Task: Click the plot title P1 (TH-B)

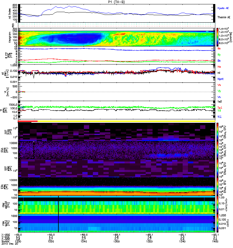Action: [116, 2]
